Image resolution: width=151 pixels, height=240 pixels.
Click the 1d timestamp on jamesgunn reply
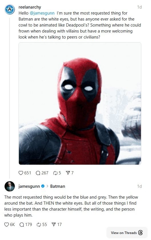click(x=139, y=186)
